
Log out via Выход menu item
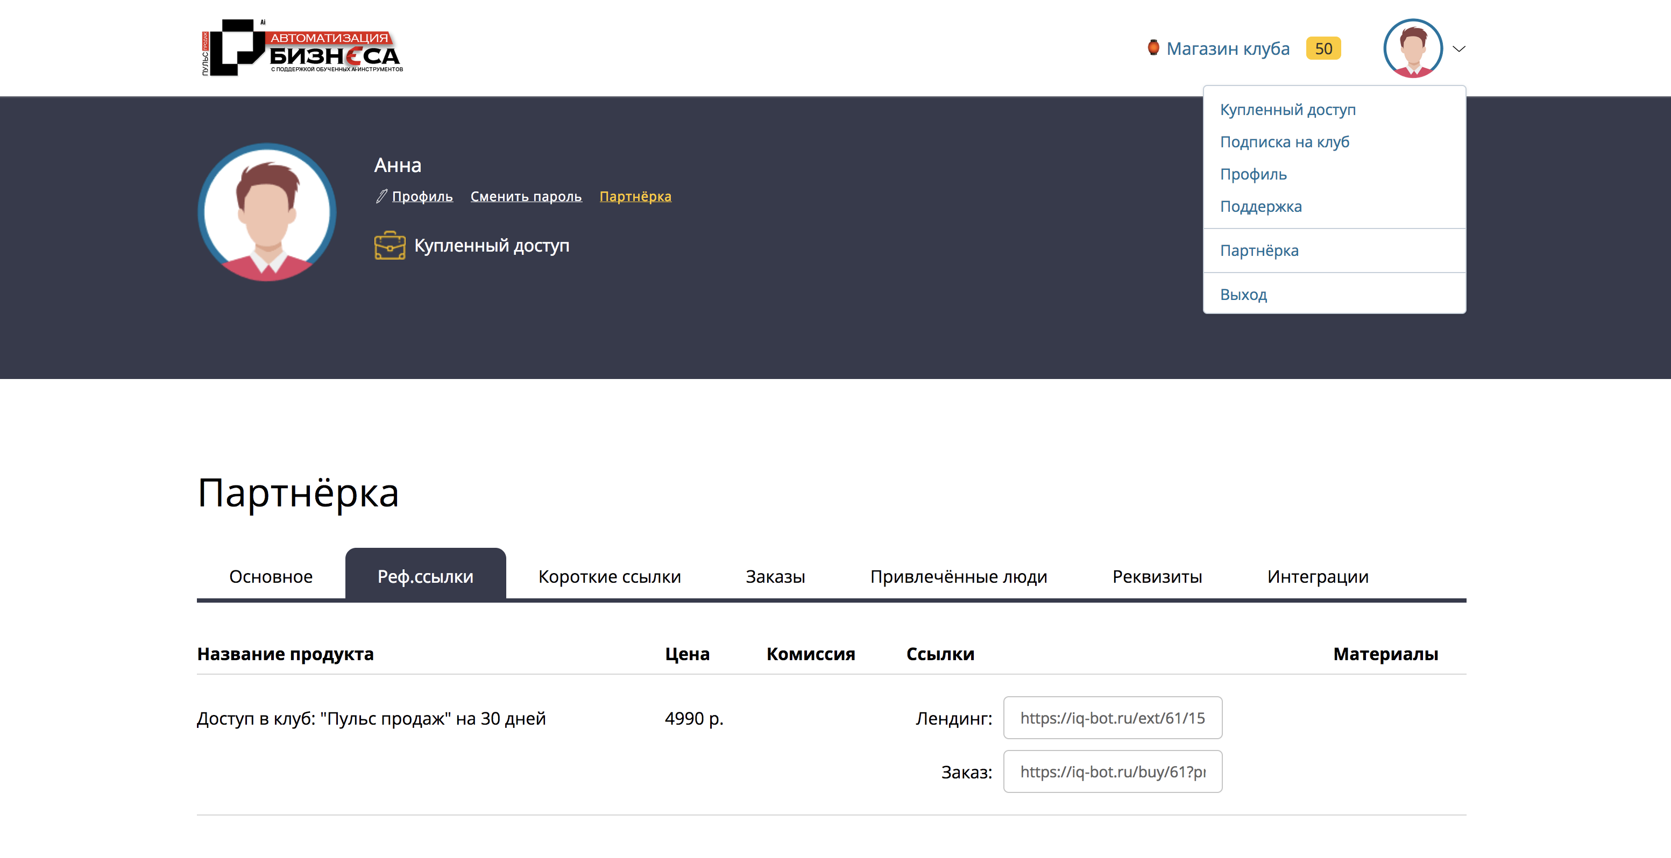[1243, 295]
